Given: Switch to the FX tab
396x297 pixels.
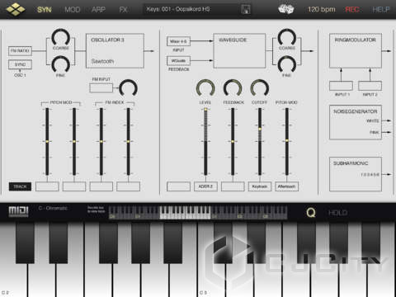Looking at the screenshot, I should point(123,10).
